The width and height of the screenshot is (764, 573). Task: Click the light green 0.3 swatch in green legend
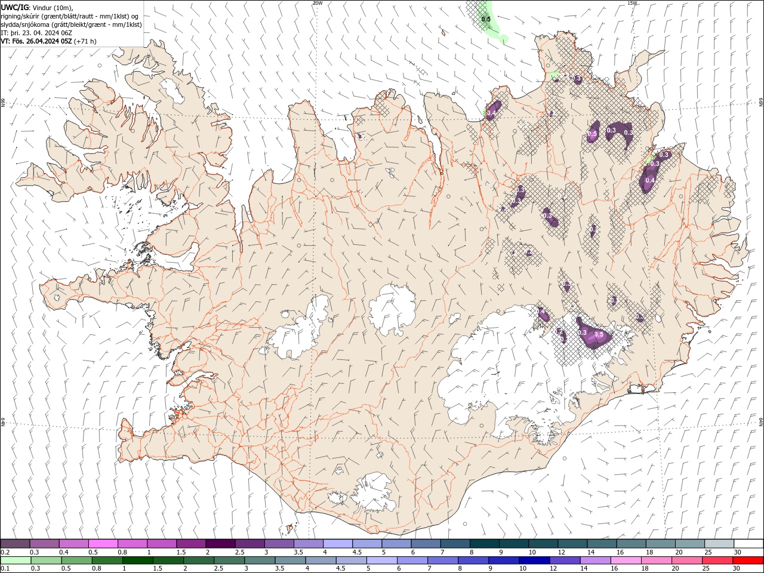click(46, 560)
